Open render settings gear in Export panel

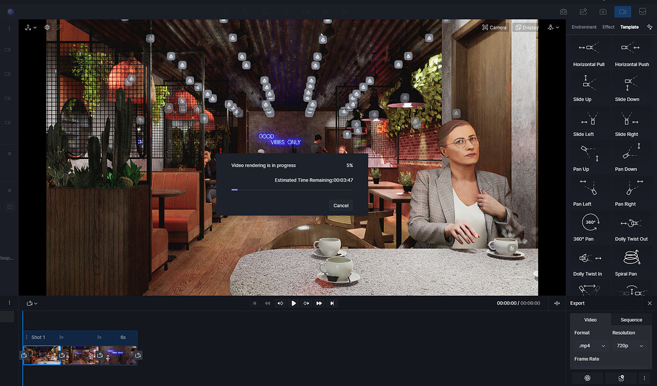(586, 378)
